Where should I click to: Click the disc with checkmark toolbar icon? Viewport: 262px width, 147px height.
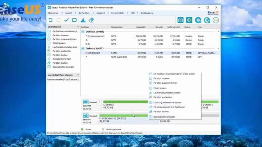pos(198,20)
